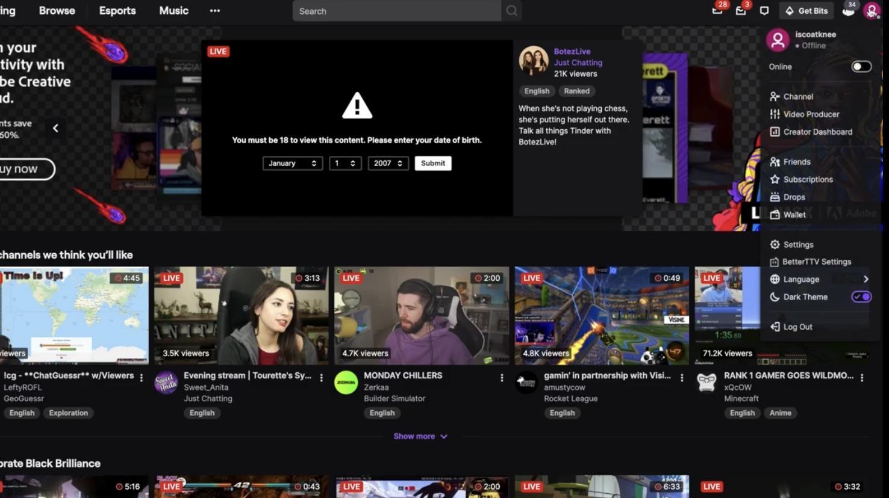
Task: Open the birth year dropdown
Action: (388, 164)
